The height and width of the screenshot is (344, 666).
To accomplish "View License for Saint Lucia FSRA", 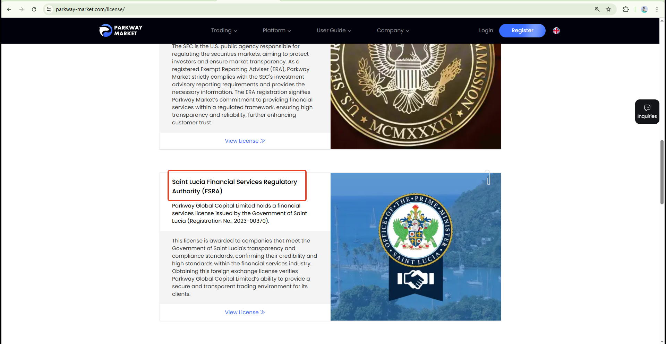I will coord(245,312).
